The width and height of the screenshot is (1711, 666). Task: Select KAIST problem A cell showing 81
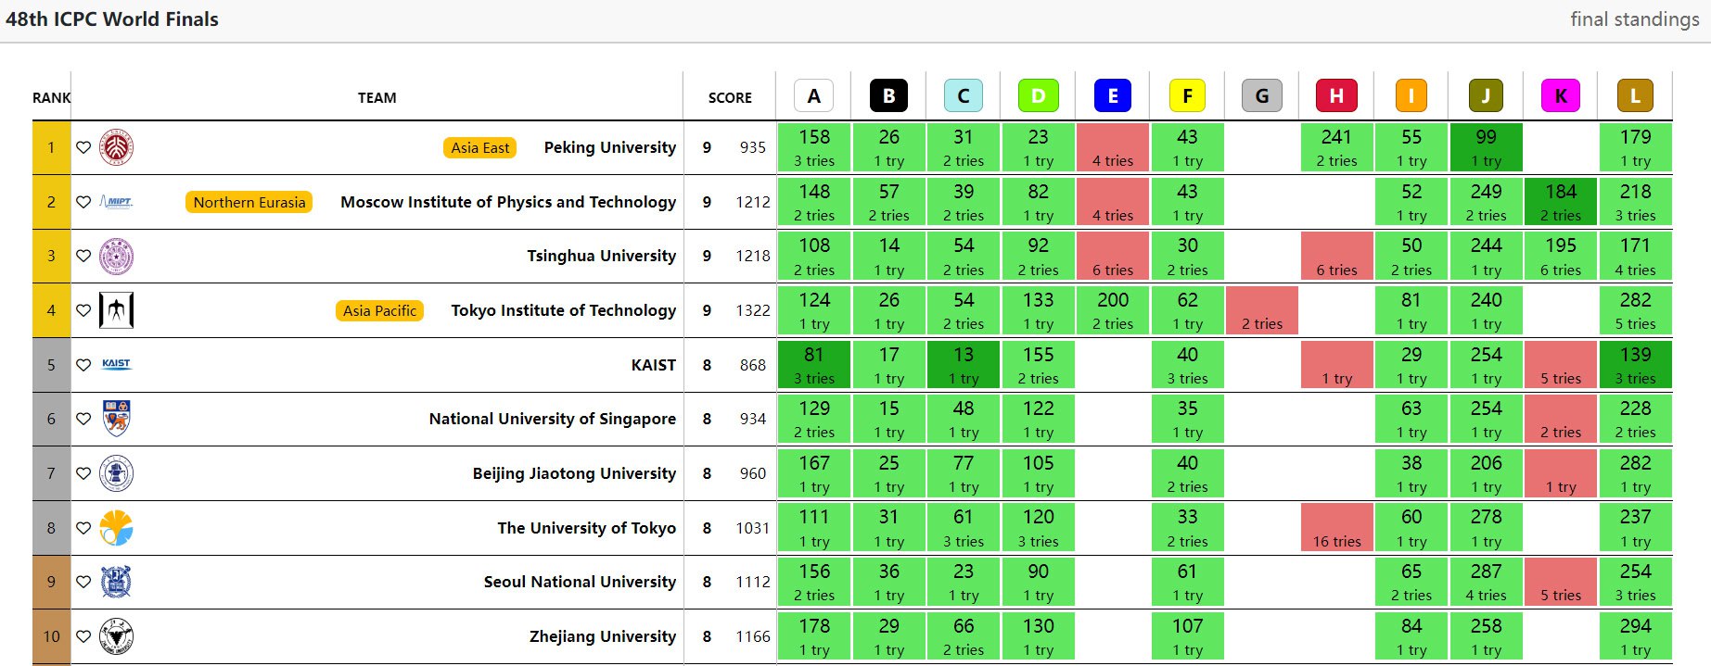(x=814, y=365)
